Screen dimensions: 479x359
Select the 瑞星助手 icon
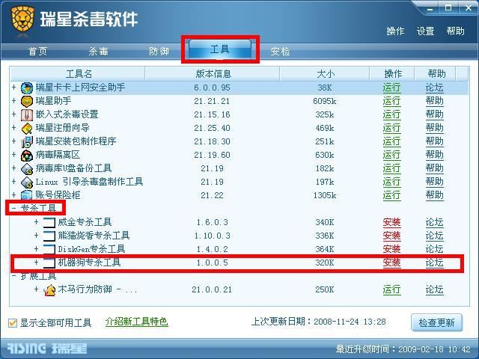pos(27,102)
